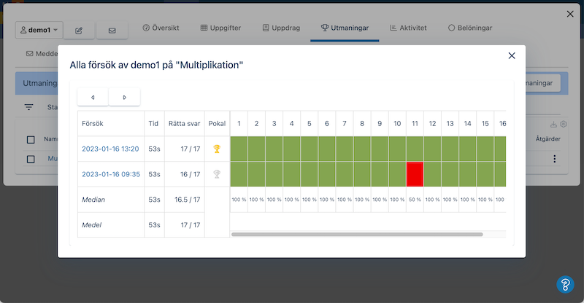Expand the demo1 user dropdown
The width and height of the screenshot is (584, 303).
coord(40,31)
